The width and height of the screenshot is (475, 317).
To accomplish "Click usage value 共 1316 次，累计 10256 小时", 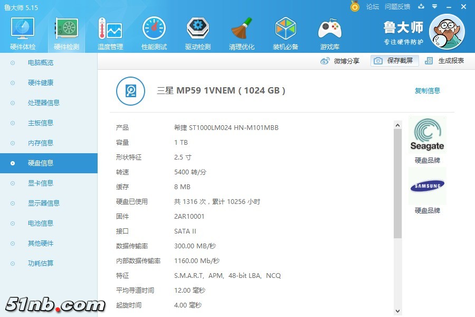I will [x=217, y=202].
